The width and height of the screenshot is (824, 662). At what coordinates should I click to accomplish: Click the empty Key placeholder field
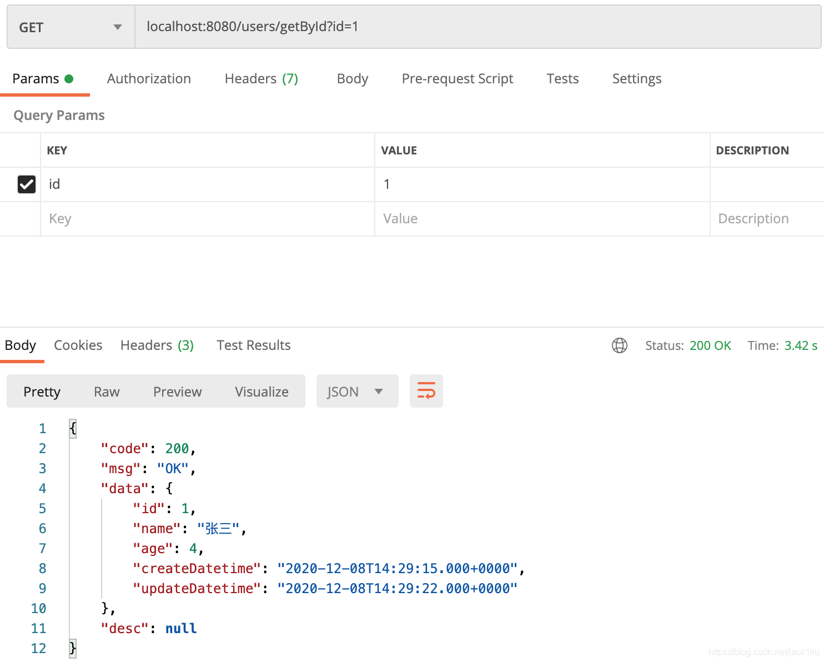pos(208,219)
